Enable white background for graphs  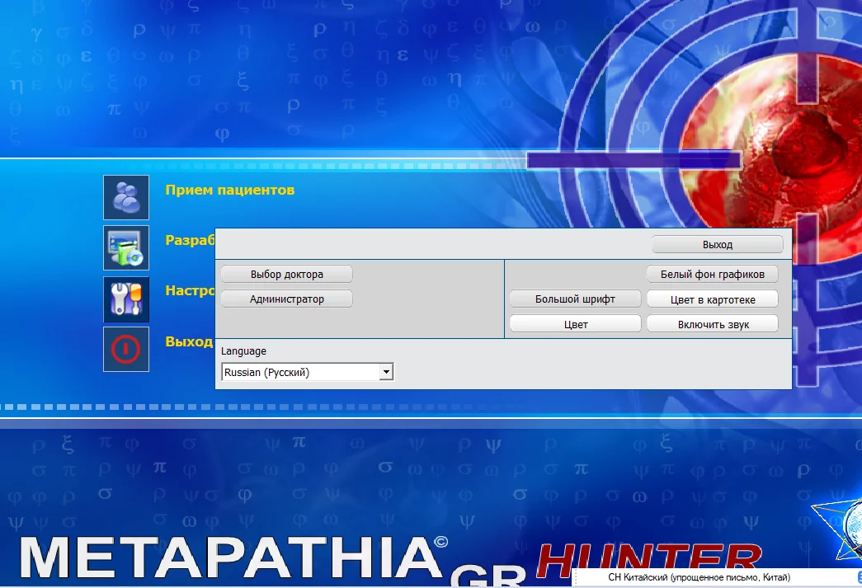click(712, 273)
